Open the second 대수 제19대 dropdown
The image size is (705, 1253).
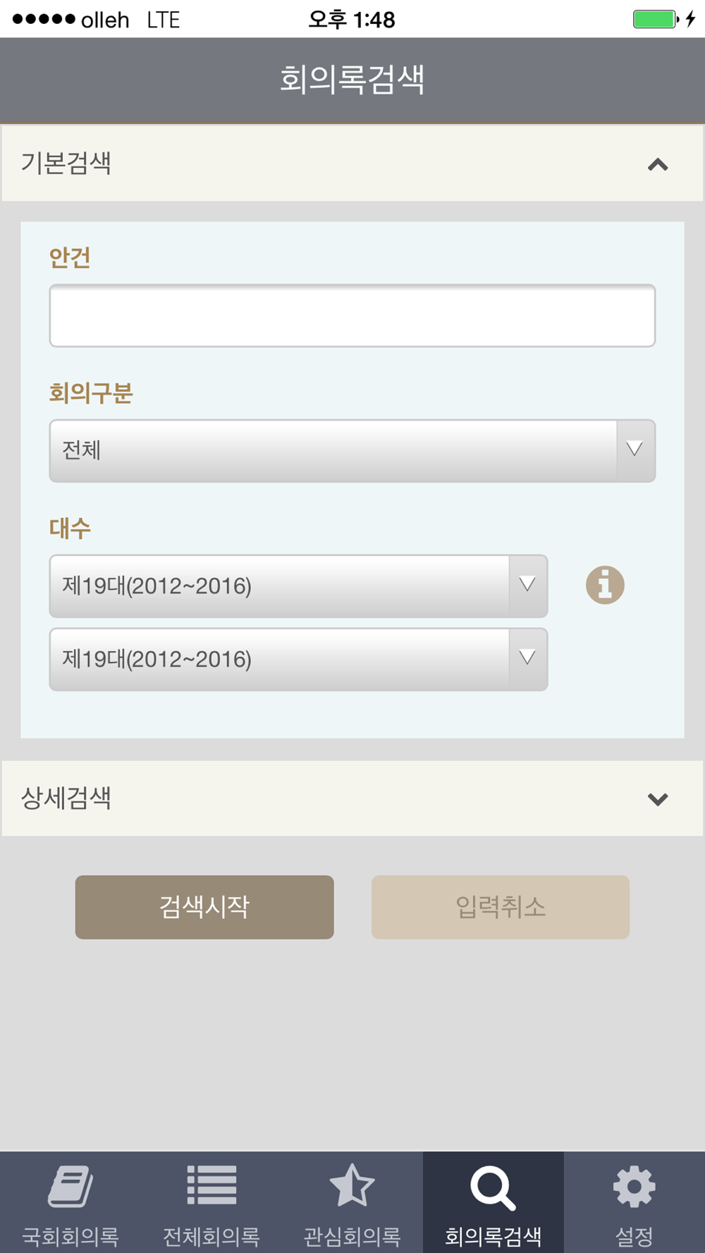click(x=298, y=660)
